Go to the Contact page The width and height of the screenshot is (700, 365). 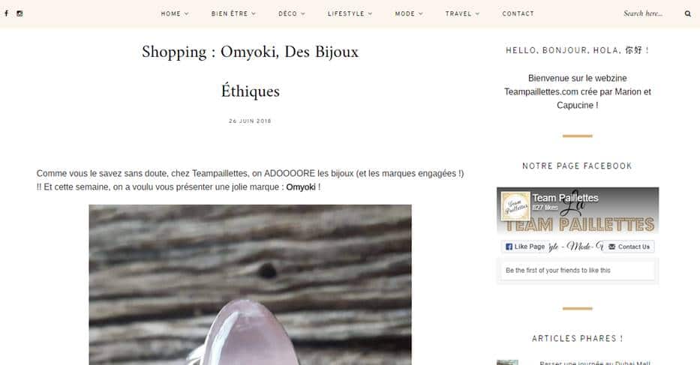[x=518, y=13]
